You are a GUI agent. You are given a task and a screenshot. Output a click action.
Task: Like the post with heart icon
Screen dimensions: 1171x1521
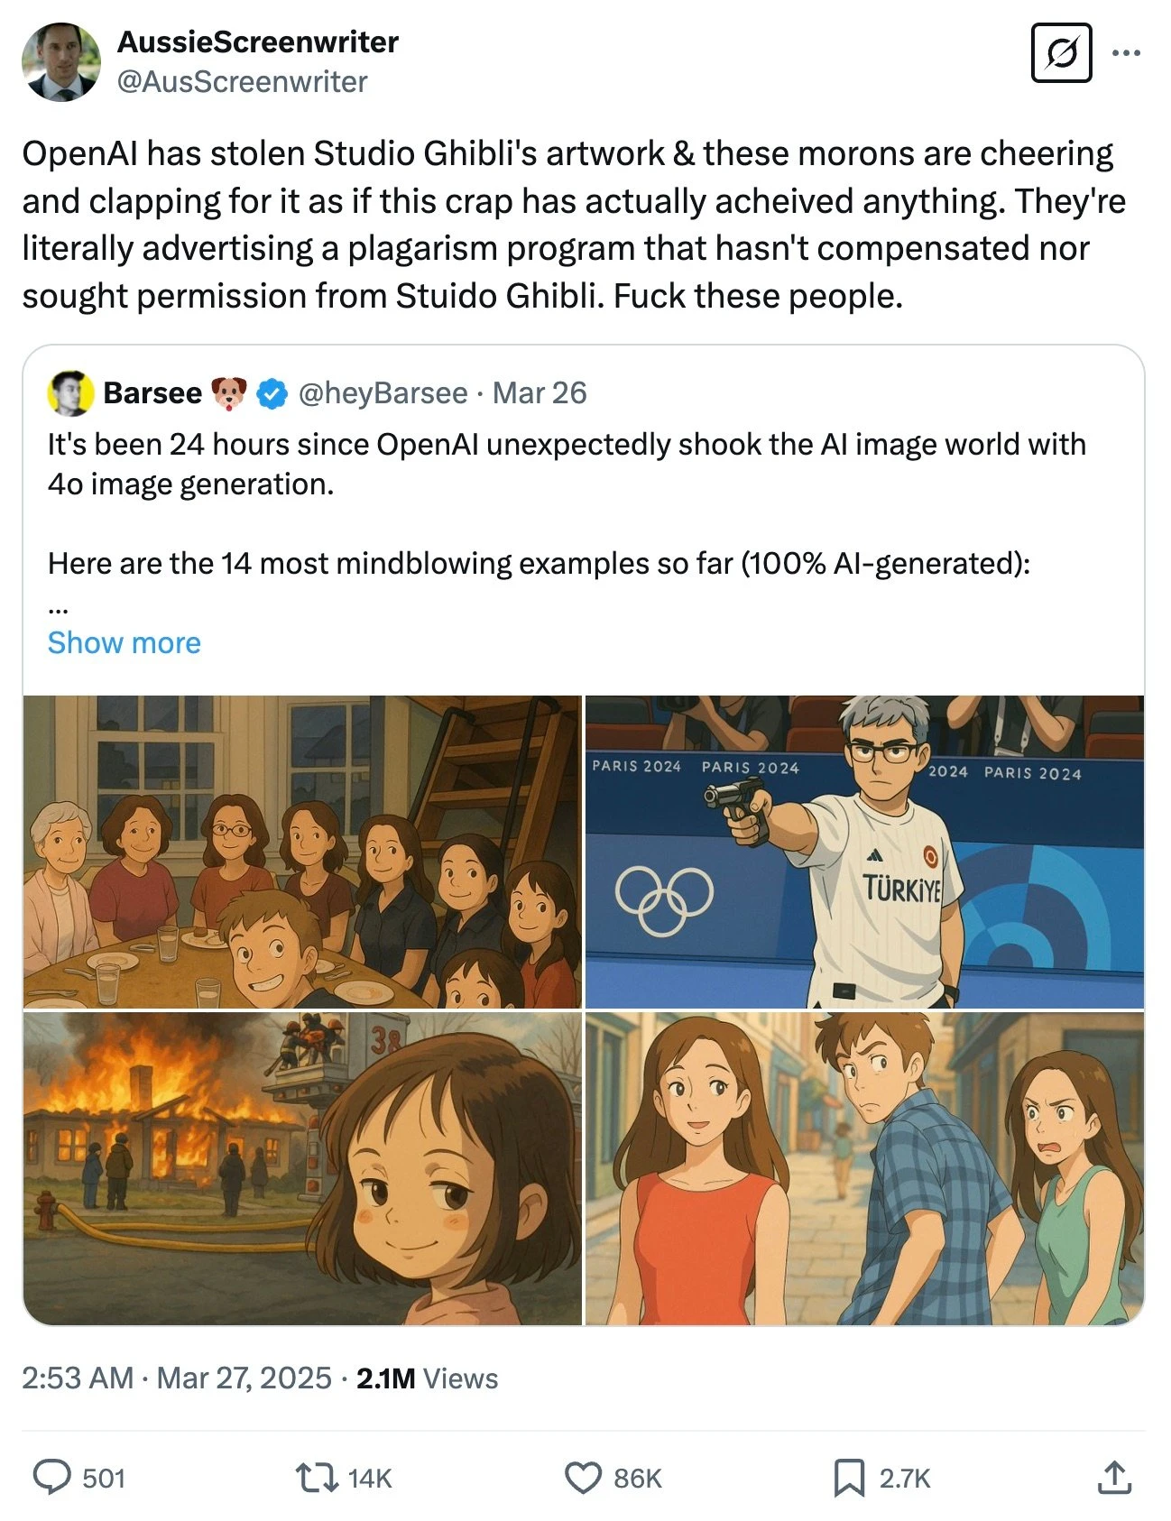tap(583, 1478)
